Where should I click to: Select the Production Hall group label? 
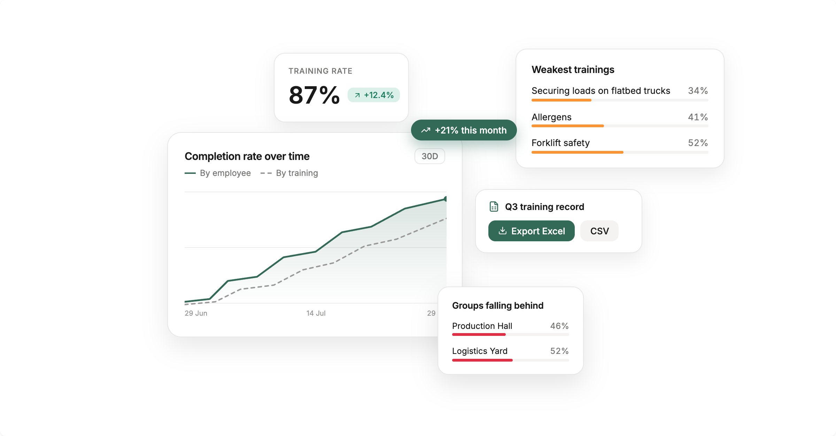coord(482,326)
